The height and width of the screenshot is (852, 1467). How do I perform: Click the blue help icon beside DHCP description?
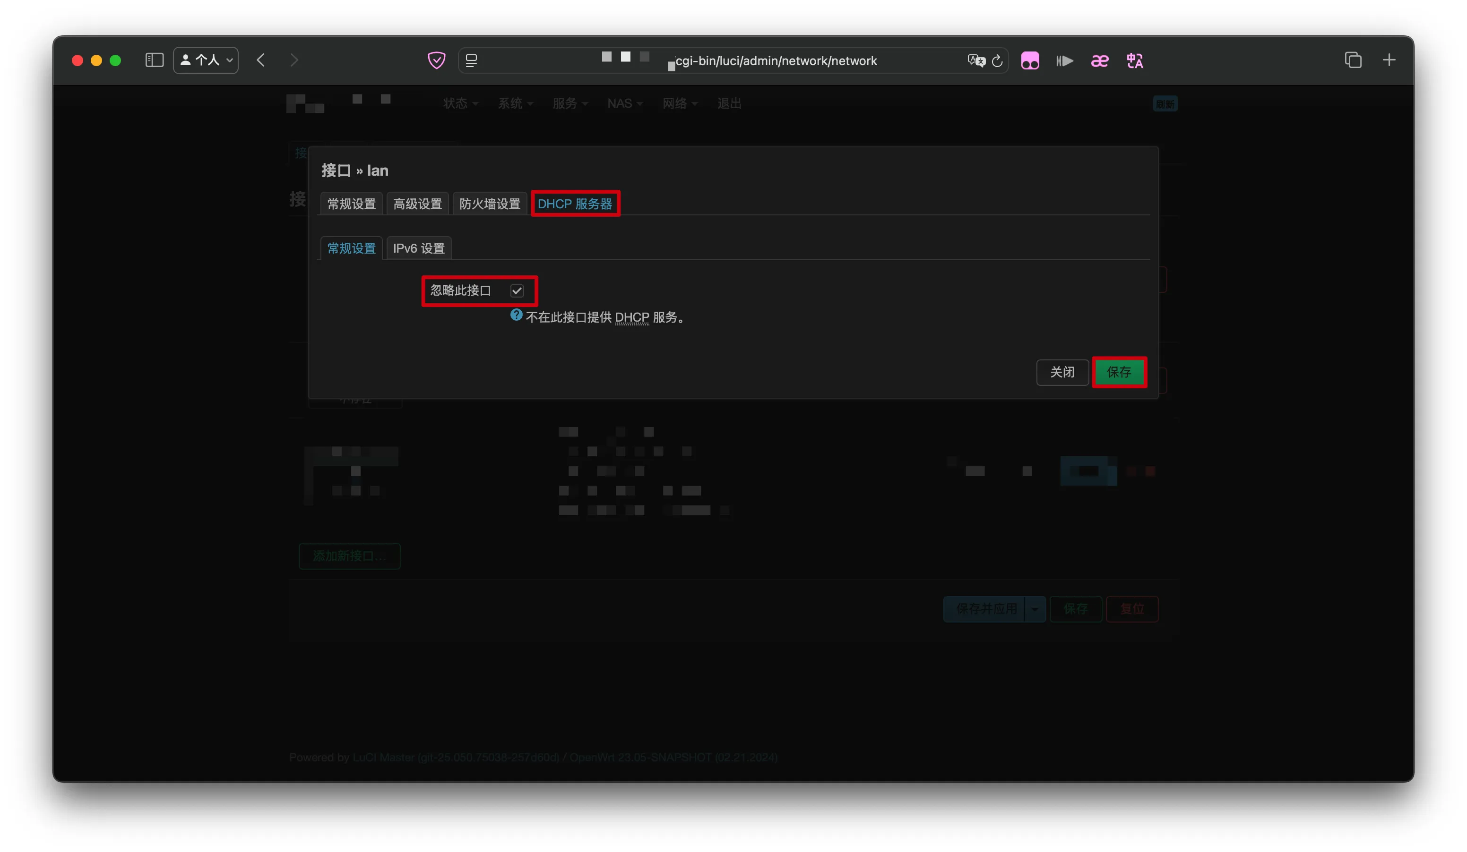tap(516, 315)
